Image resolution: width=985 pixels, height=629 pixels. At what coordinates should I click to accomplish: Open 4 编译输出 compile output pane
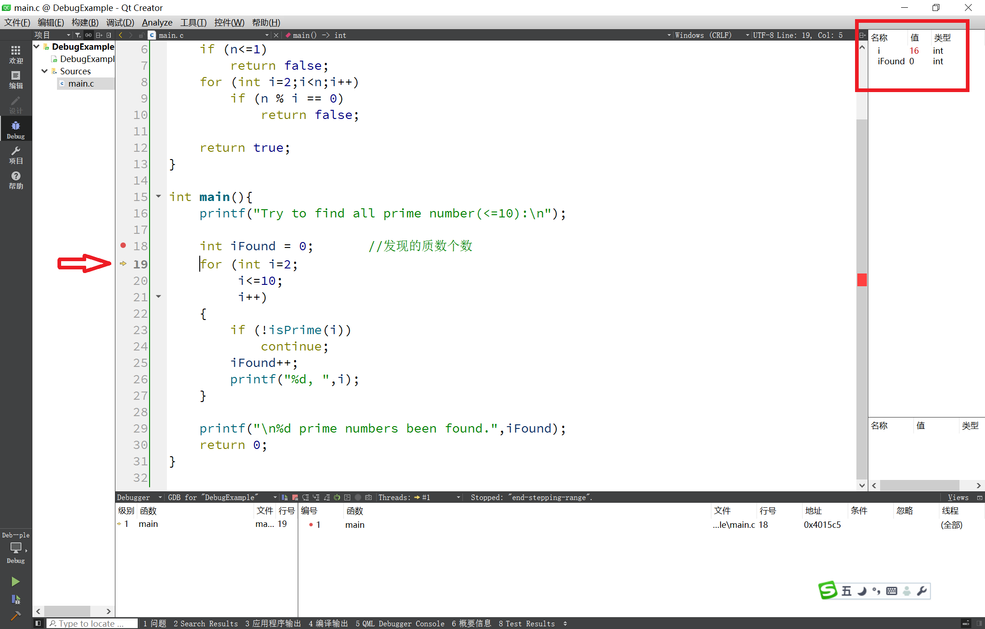(328, 624)
